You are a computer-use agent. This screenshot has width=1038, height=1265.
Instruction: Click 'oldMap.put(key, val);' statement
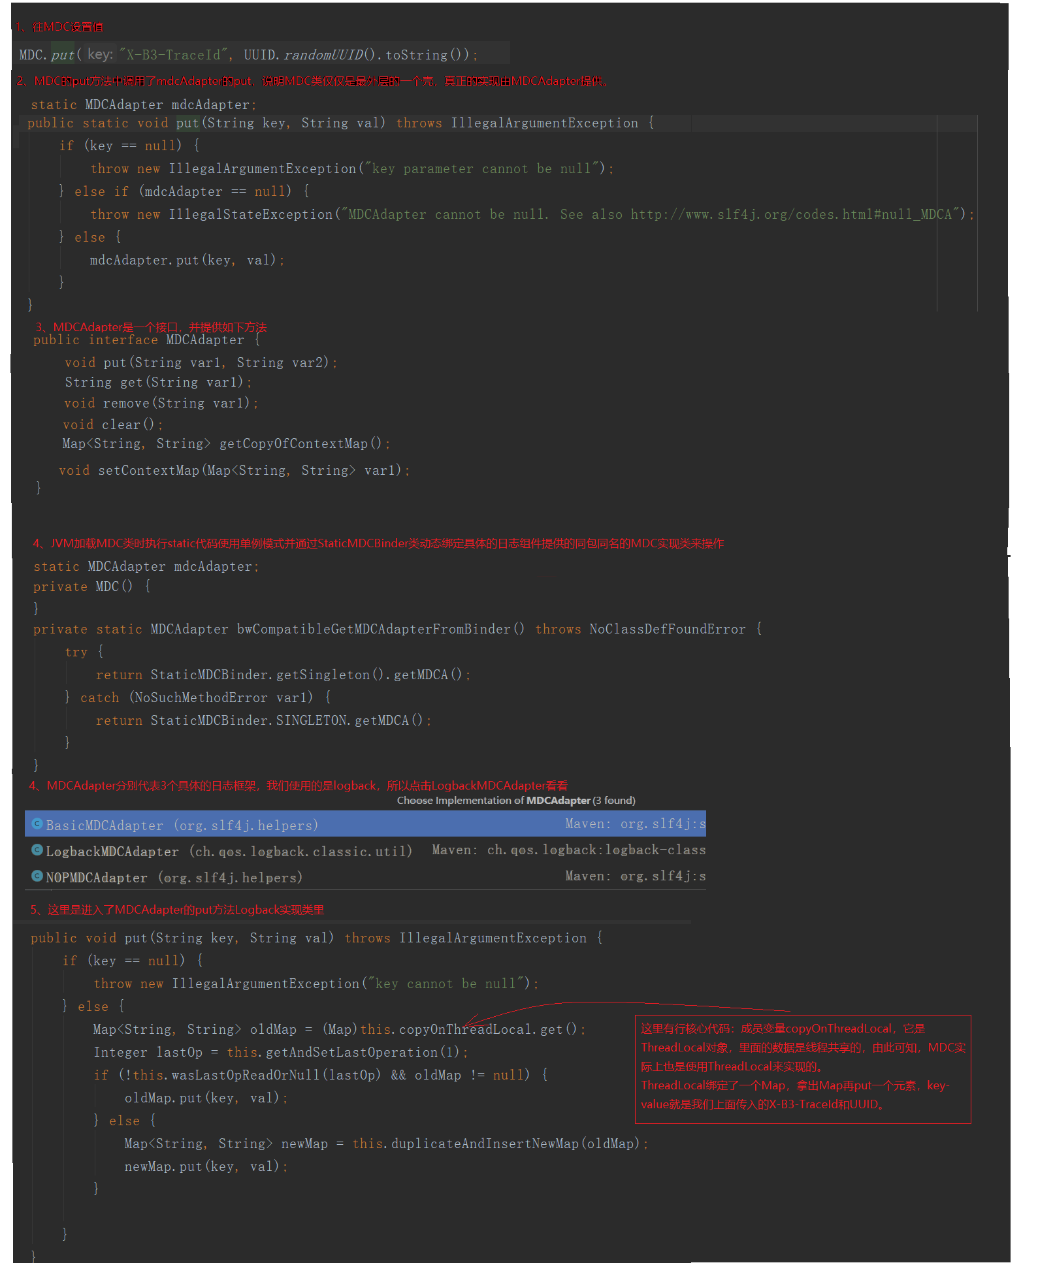(206, 1098)
